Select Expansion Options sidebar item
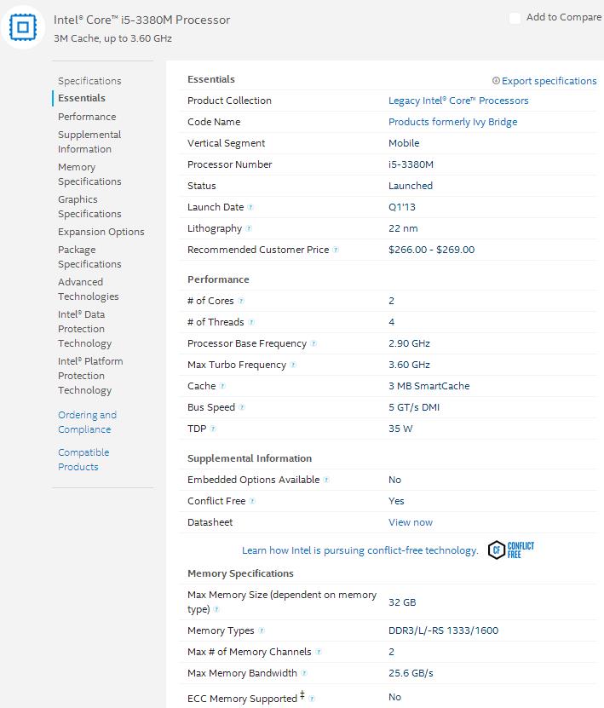The width and height of the screenshot is (604, 708). click(x=101, y=232)
